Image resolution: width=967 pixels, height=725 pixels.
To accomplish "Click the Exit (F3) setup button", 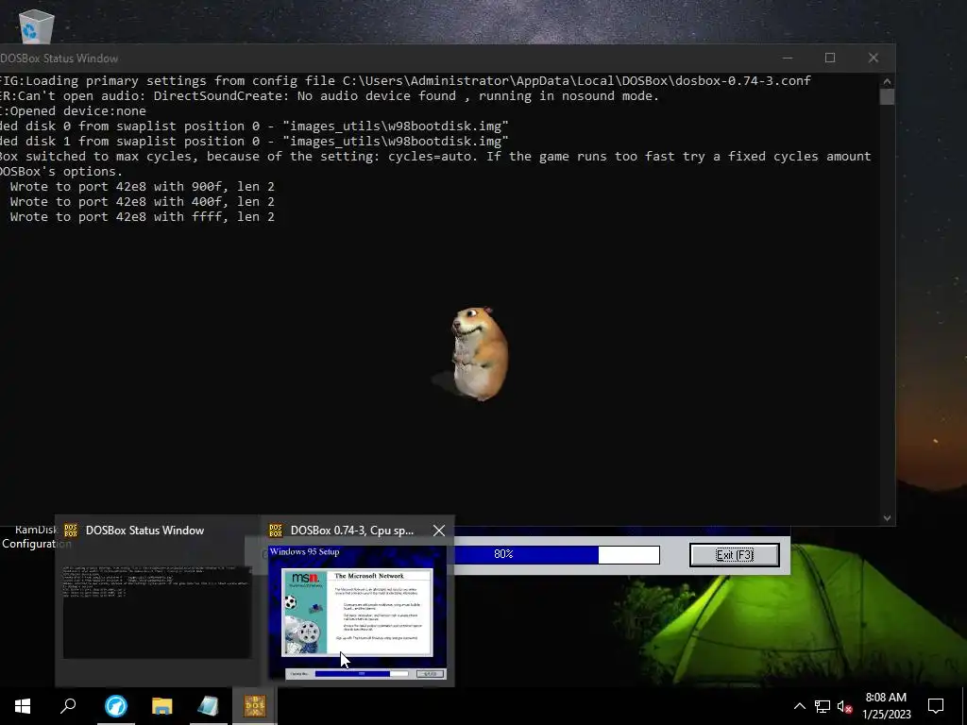I will (735, 555).
